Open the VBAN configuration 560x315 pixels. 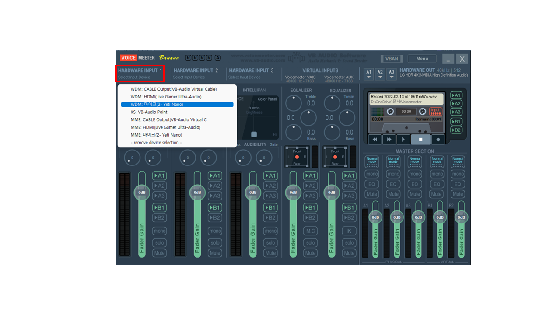click(392, 59)
